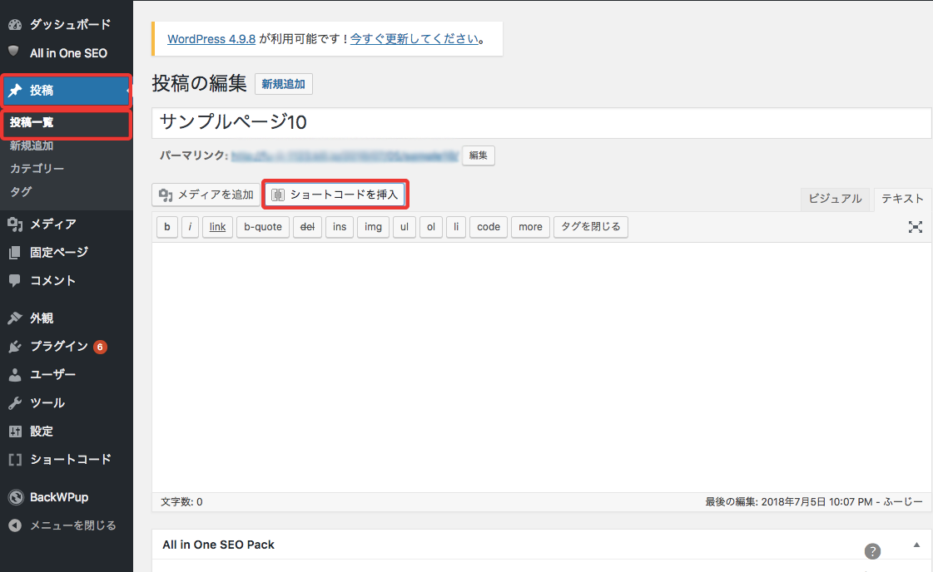933x572 pixels.
Task: Collapse the All in One SEO Pack panel
Action: pos(916,545)
